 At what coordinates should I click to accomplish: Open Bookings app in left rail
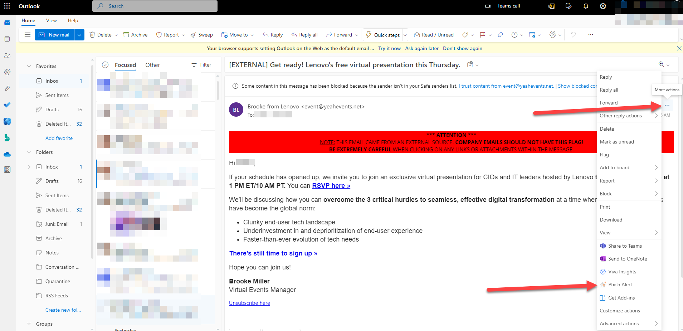7,138
